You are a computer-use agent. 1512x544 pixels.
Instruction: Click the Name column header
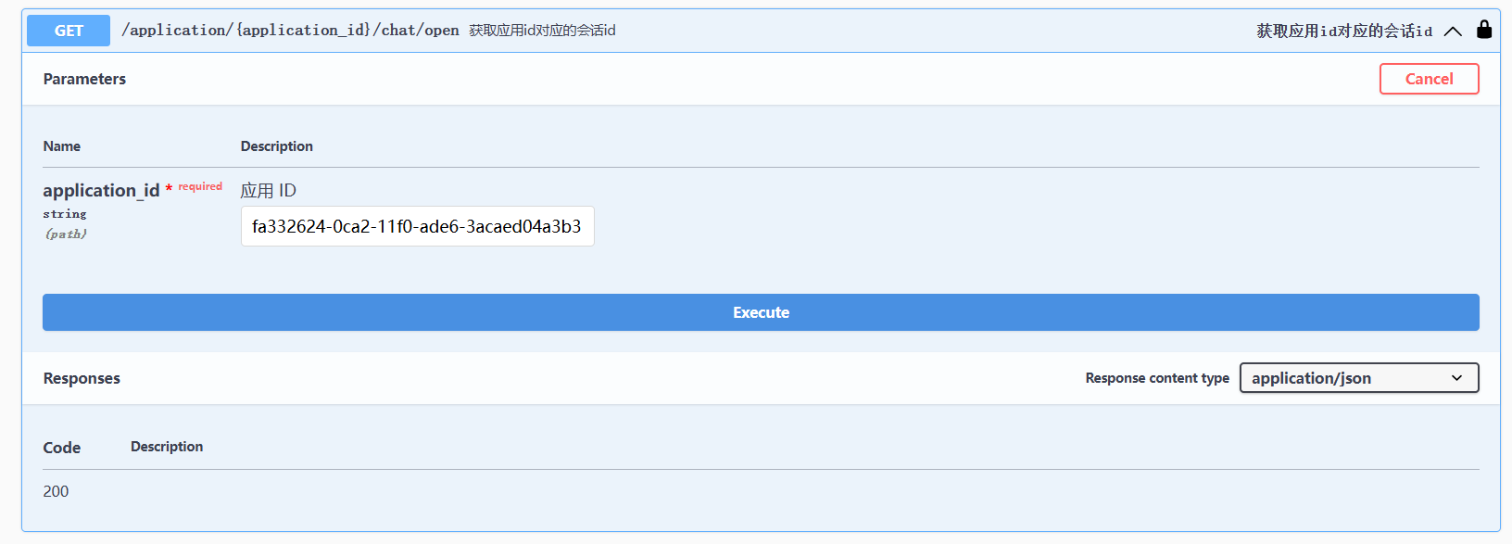[61, 146]
